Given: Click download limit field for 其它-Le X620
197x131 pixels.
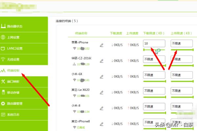Looking at the screenshot, I should [154, 91].
